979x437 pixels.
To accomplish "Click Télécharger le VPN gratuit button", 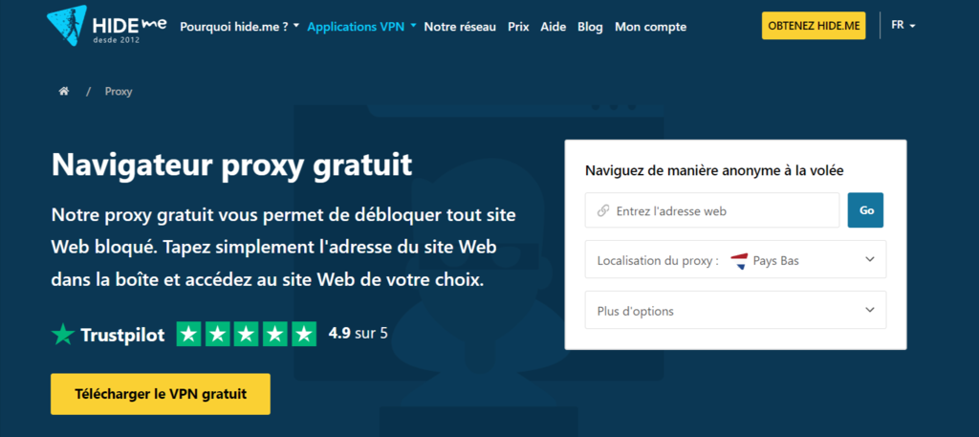I will (161, 394).
